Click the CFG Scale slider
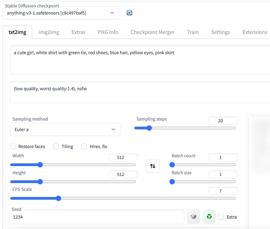Screen dimensions: 270x229 [124, 198]
